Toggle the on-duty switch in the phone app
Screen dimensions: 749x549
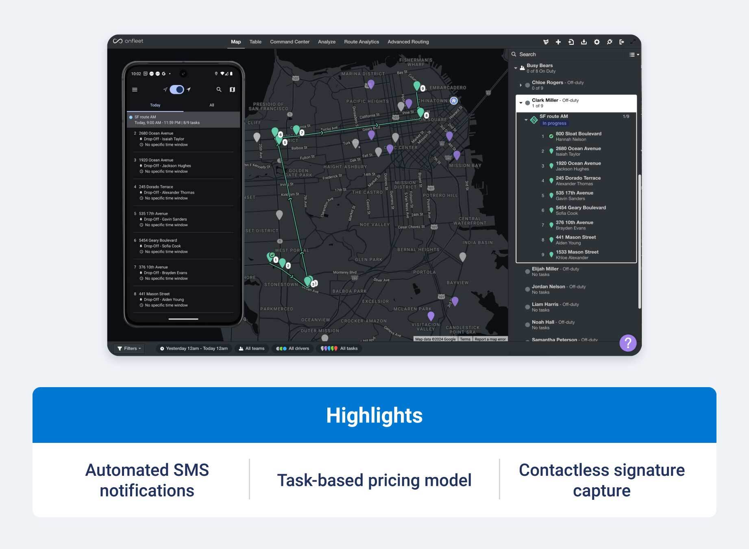[x=177, y=89]
